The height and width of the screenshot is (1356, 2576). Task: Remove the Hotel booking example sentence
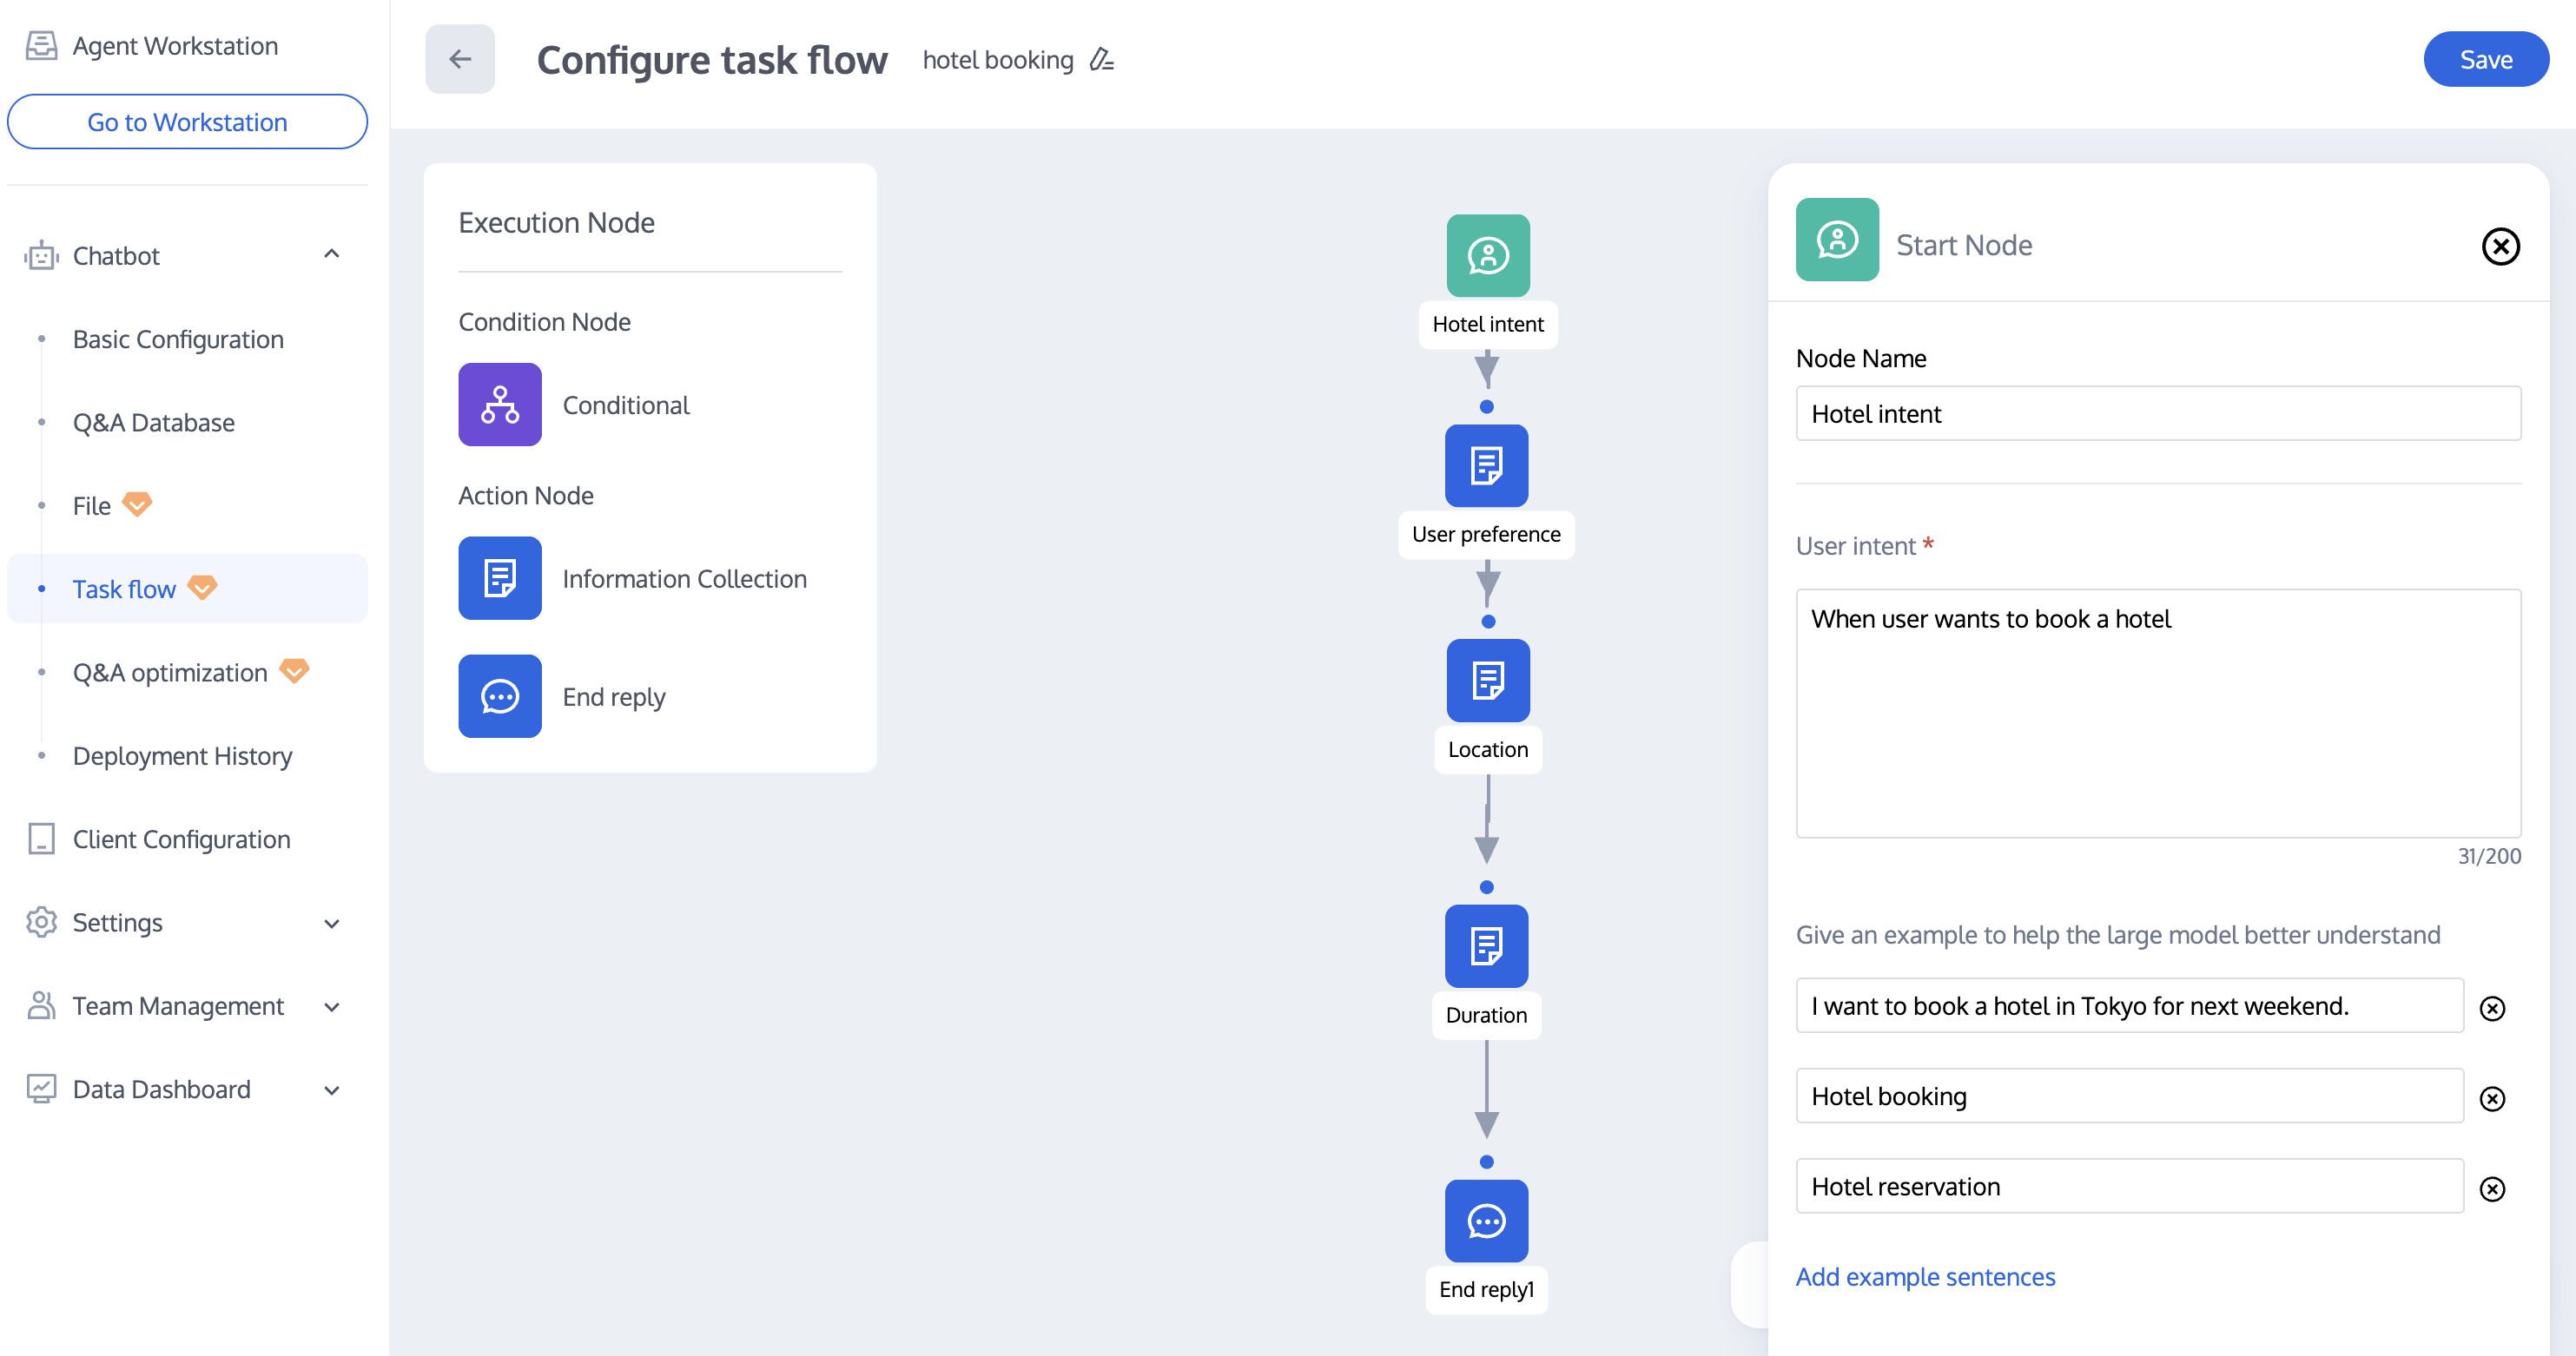[x=2492, y=1098]
